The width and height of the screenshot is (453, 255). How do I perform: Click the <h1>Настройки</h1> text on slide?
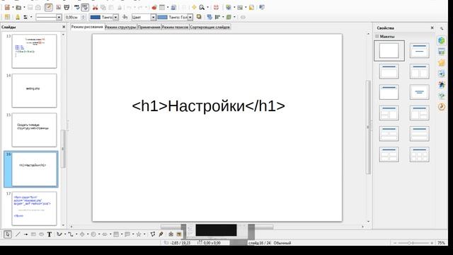click(x=208, y=106)
